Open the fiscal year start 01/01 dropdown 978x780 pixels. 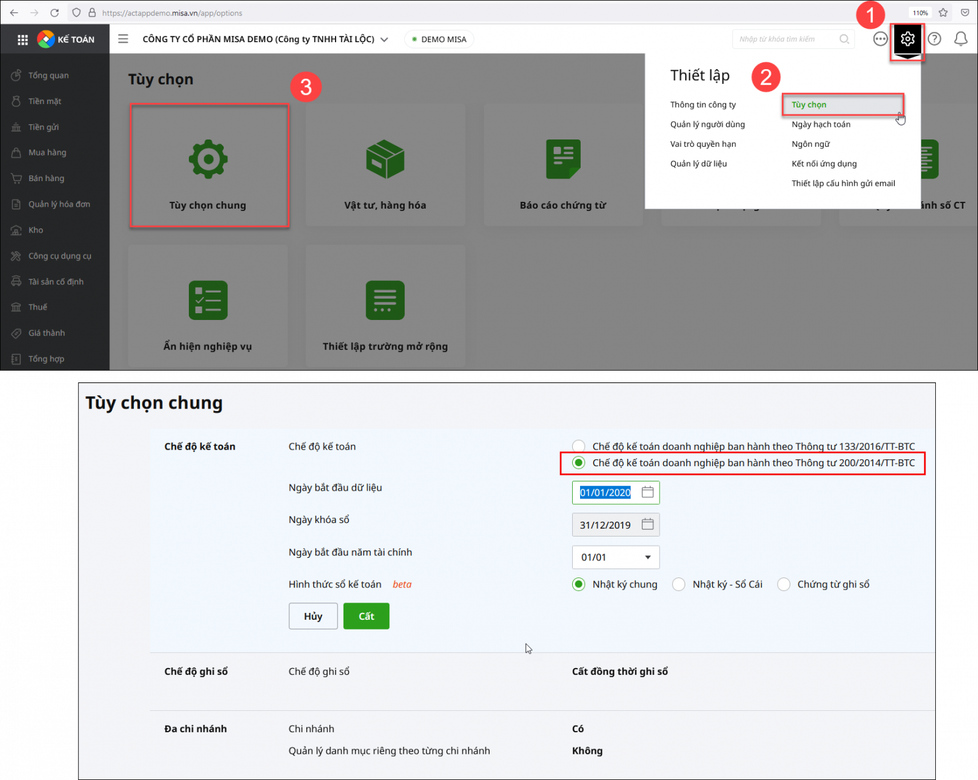point(616,557)
